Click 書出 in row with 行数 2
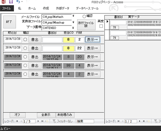 tap(35, 40)
